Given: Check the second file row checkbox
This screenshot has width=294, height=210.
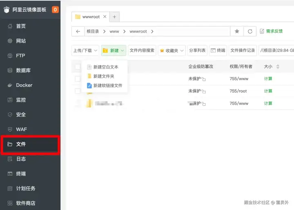Looking at the screenshot, I should (x=78, y=91).
